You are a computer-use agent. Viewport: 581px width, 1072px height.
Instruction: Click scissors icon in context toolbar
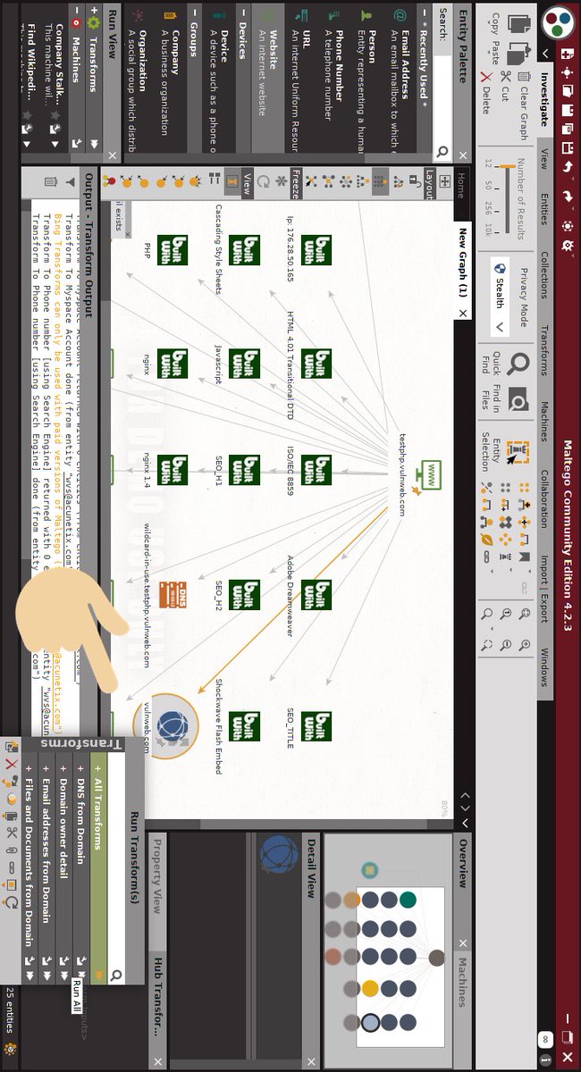(x=13, y=832)
